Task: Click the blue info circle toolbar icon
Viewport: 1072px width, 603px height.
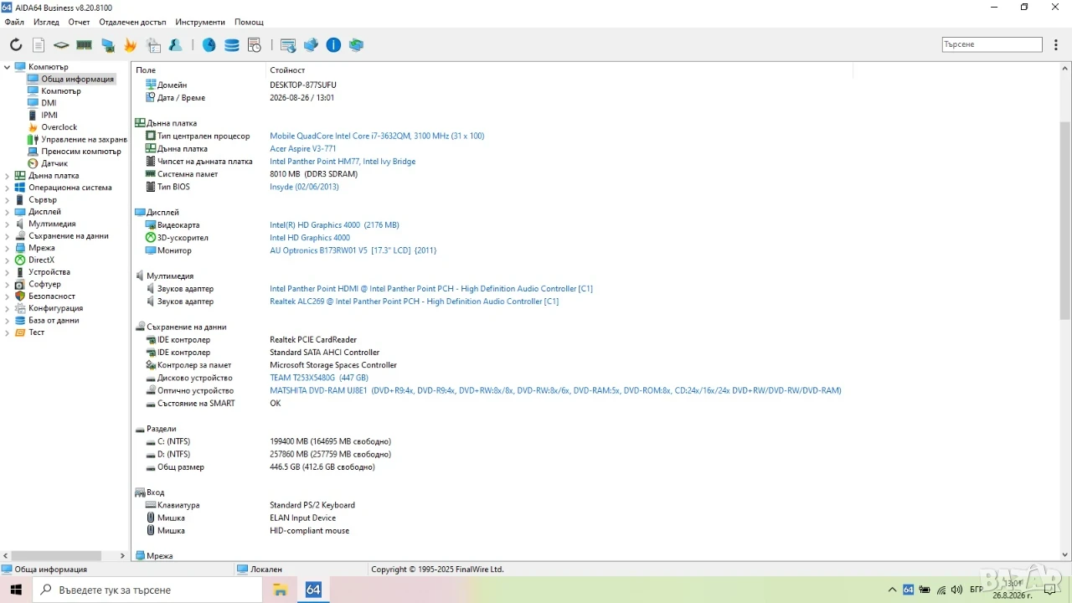Action: tap(333, 45)
